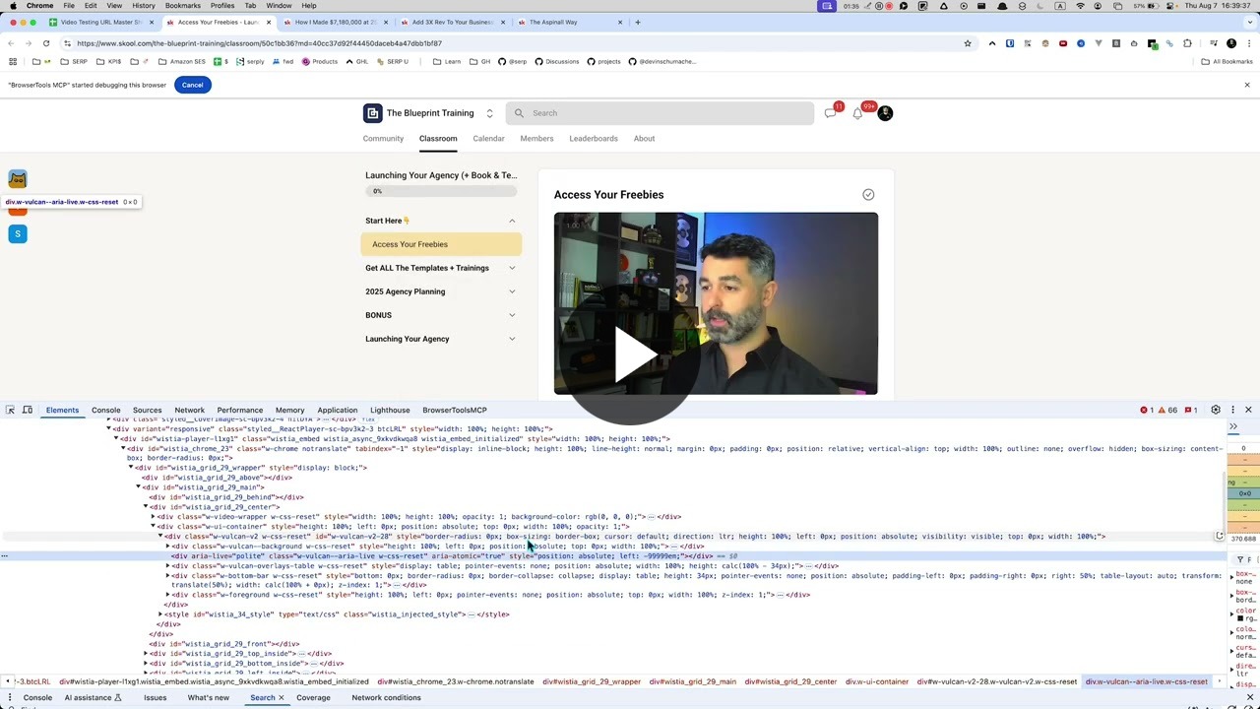
Task: Open the DevTools Memory panel
Action: point(289,410)
